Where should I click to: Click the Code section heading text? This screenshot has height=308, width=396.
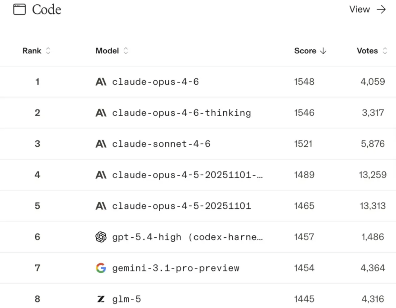tap(47, 10)
